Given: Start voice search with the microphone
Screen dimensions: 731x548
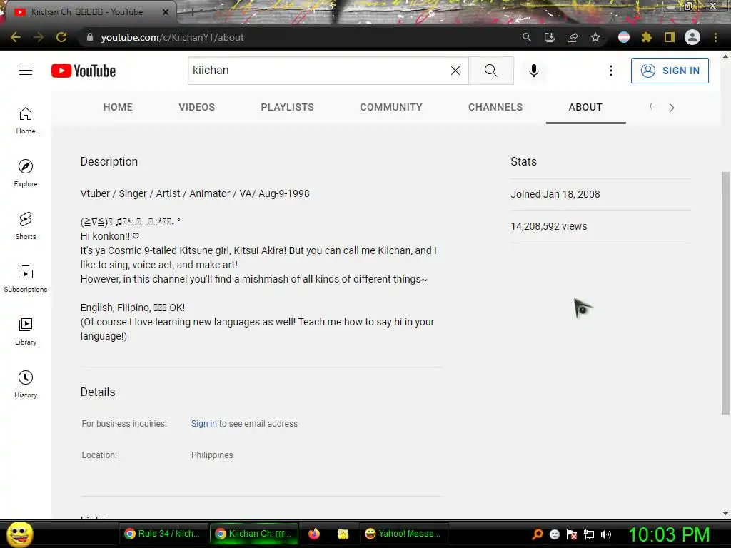Looking at the screenshot, I should tap(534, 71).
